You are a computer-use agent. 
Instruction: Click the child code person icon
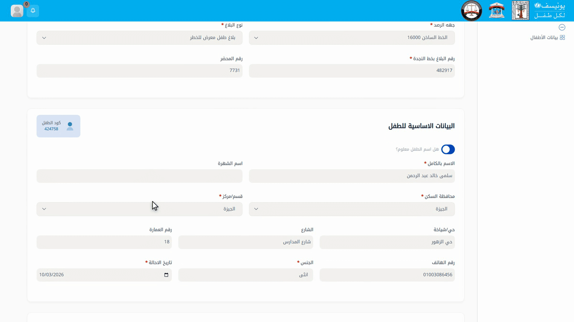coord(70,126)
